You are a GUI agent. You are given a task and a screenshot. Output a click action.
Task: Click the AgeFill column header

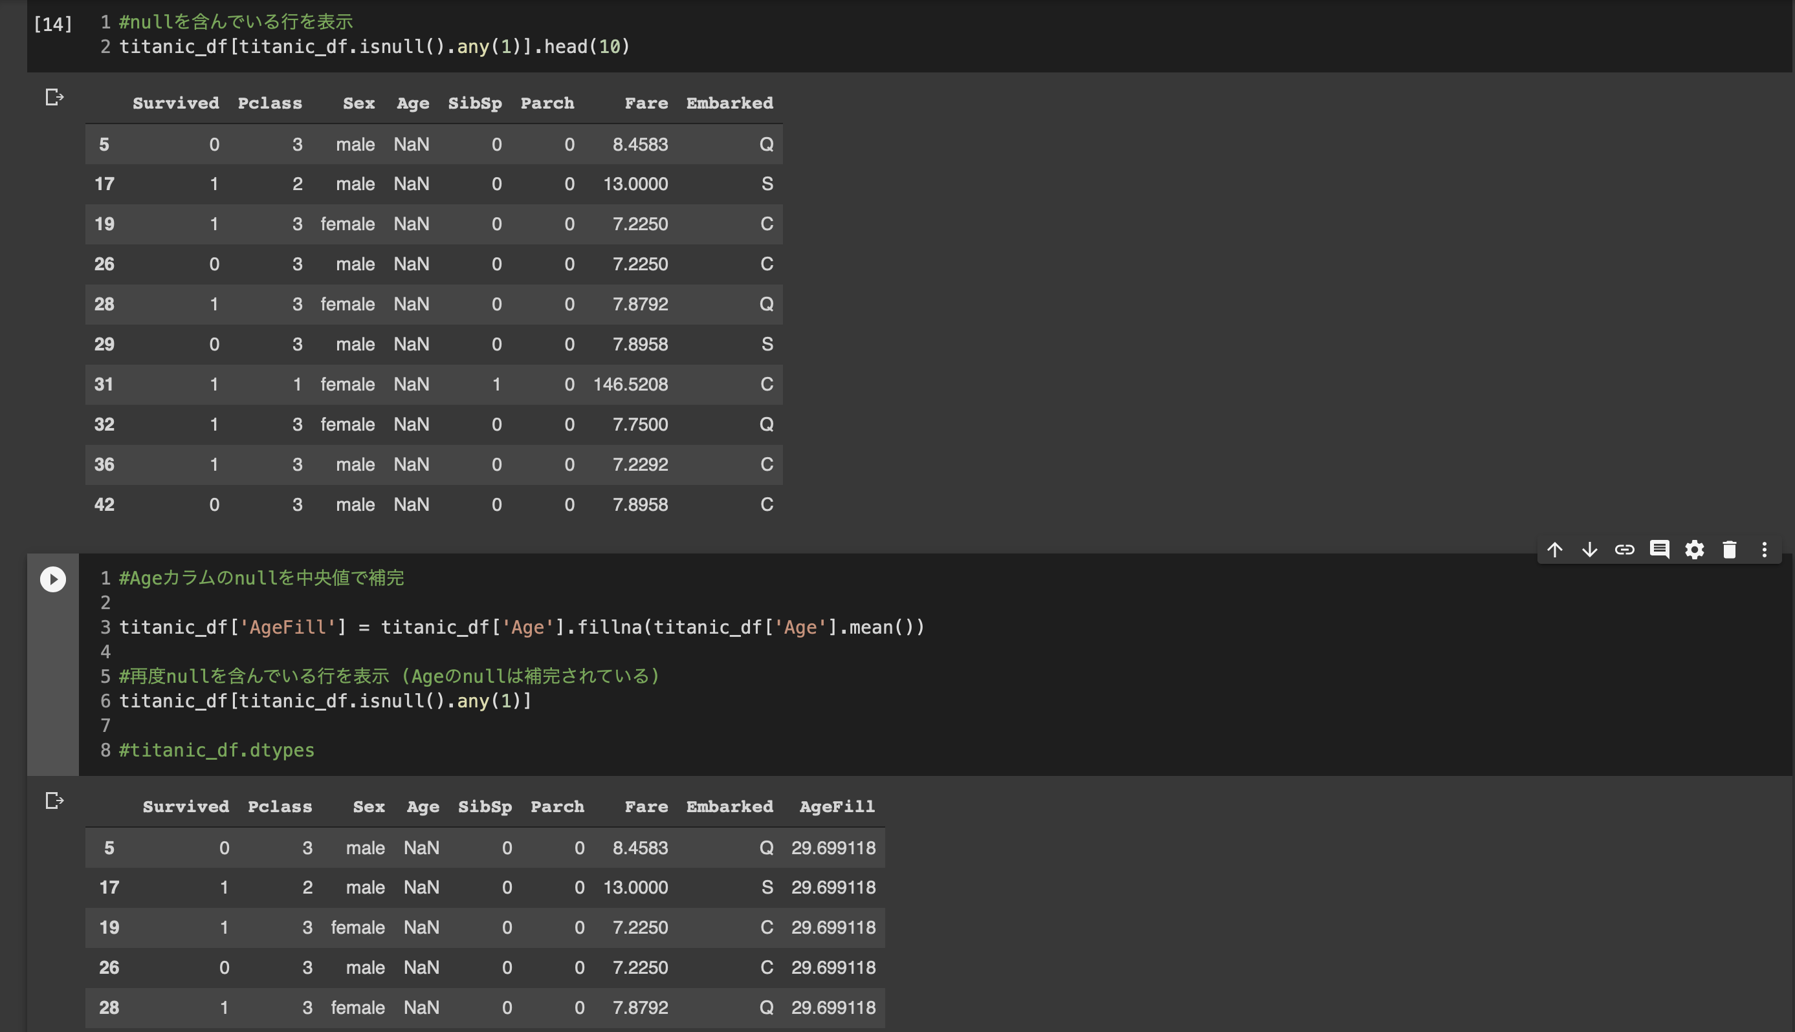pos(836,806)
